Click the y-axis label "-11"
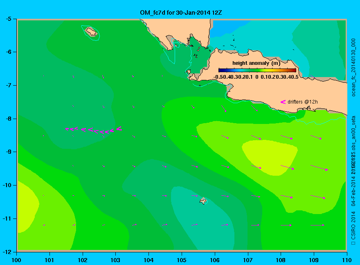 [x=7, y=219]
